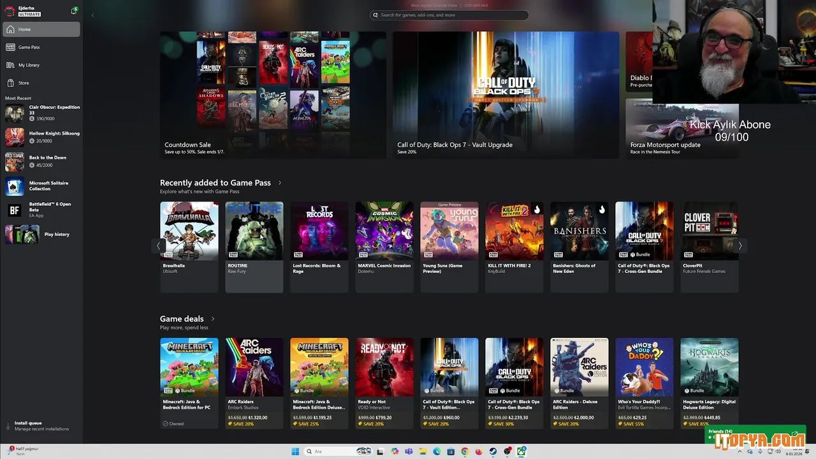The height and width of the screenshot is (459, 816).
Task: Open Clair Obscur: Expedition 33 recent game icon
Action: (14, 113)
